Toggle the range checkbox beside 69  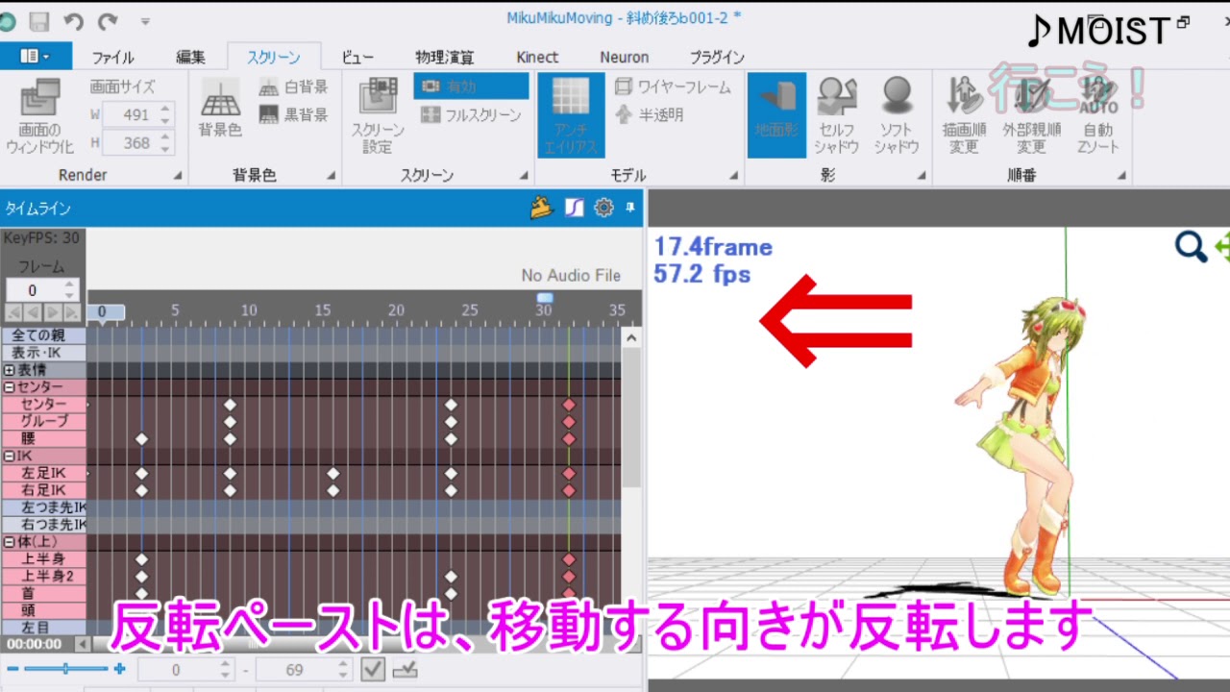[373, 670]
